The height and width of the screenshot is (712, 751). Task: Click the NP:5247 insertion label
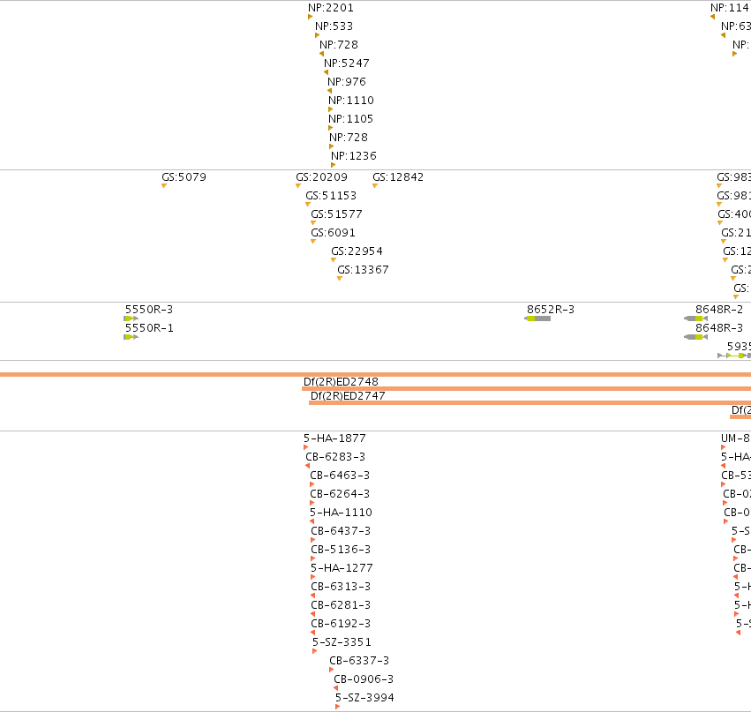(x=347, y=64)
